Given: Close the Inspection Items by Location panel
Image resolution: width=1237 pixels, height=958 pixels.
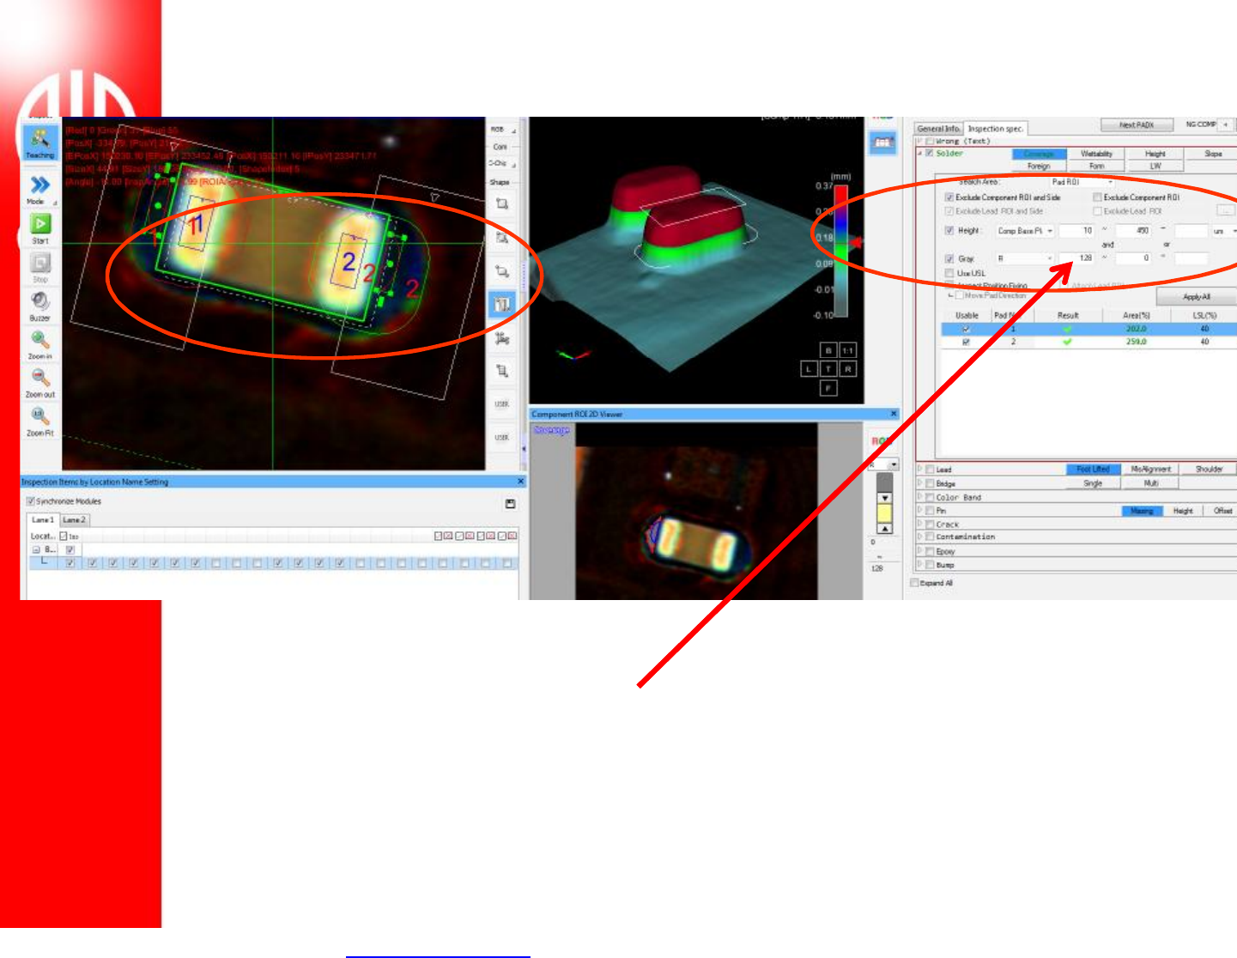Looking at the screenshot, I should tap(520, 482).
